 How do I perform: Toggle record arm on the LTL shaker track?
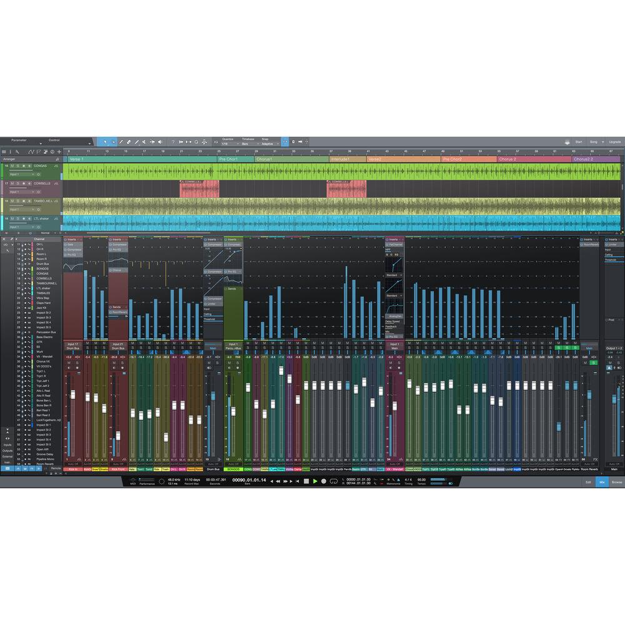tap(24, 218)
